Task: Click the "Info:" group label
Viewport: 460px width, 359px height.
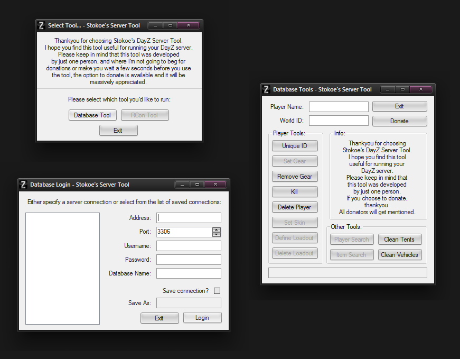Action: 340,133
